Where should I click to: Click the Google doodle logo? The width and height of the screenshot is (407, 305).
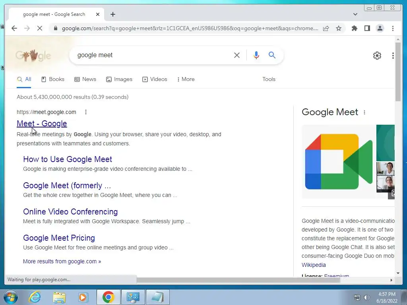click(x=33, y=55)
